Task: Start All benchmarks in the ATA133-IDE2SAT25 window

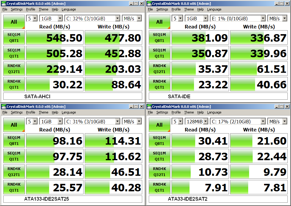Action: 14,125
